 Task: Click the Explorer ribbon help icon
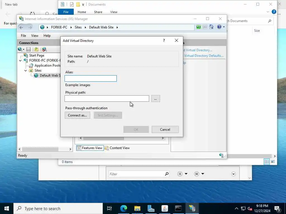(x=274, y=12)
